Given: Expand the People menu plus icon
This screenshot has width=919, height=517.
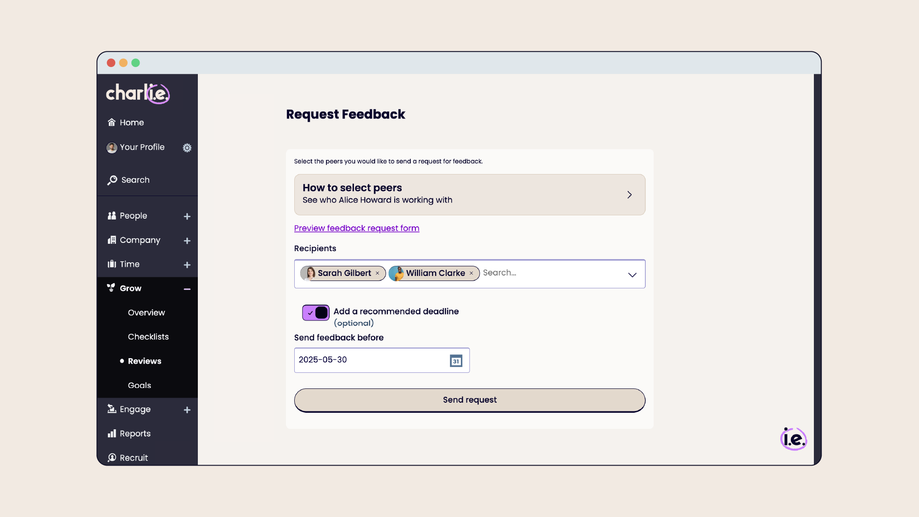Looking at the screenshot, I should tap(187, 216).
